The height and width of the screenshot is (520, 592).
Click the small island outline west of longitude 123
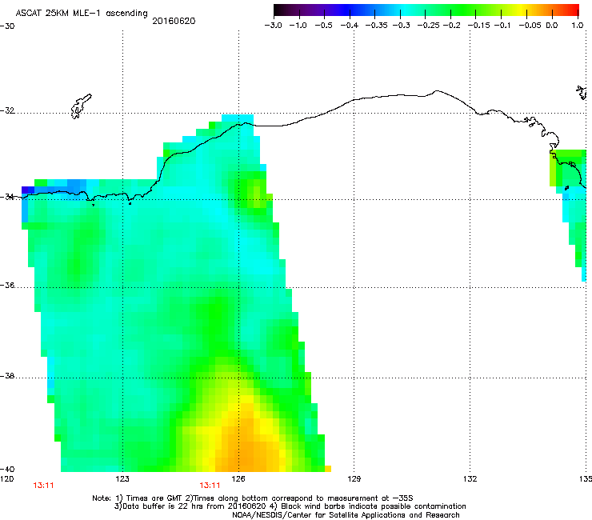[x=81, y=106]
